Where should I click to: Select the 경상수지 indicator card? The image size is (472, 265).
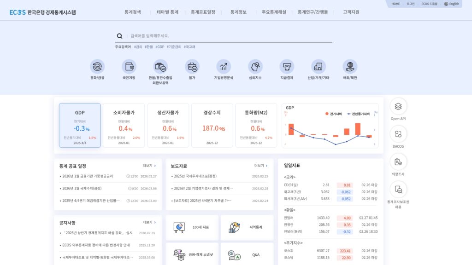coord(212,125)
